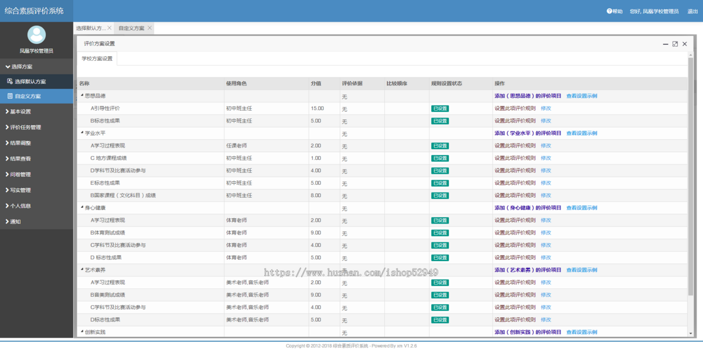703x354 pixels.
Task: Click the 名称 column header
Action: (84, 84)
